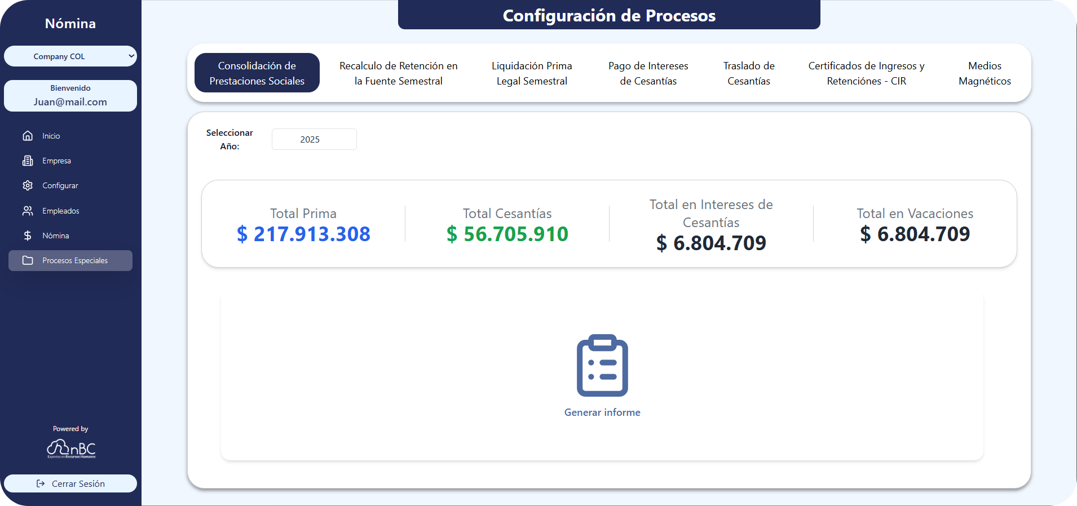The image size is (1077, 506).
Task: Click the nBC logo in sidebar
Action: (x=71, y=449)
